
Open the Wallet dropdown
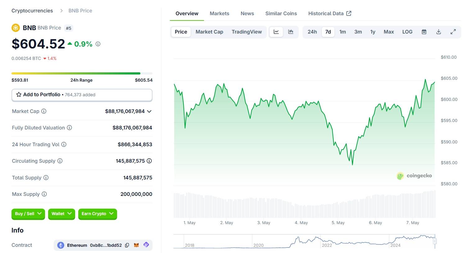click(61, 214)
